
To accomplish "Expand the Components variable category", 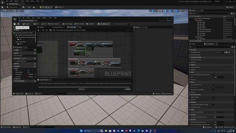I will [x=14, y=79].
